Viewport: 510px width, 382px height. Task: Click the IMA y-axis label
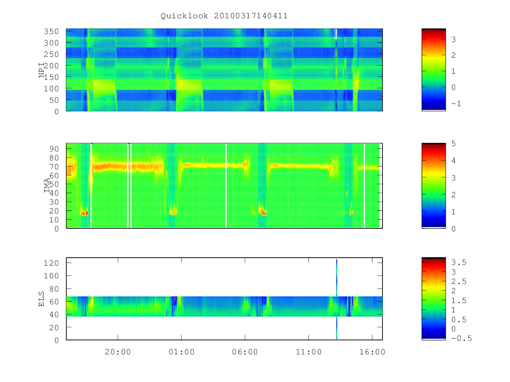[48, 185]
